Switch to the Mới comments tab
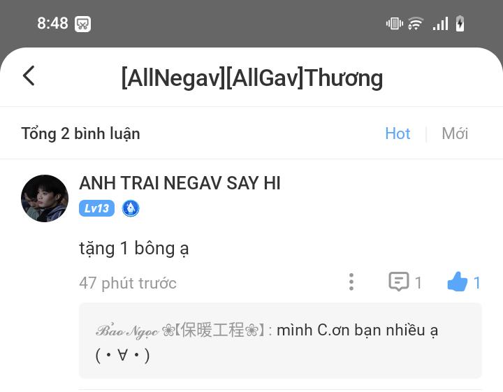The height and width of the screenshot is (392, 503). pos(455,133)
